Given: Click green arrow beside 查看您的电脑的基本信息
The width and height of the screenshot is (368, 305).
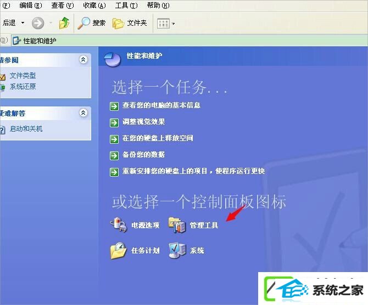Looking at the screenshot, I should click(114, 106).
